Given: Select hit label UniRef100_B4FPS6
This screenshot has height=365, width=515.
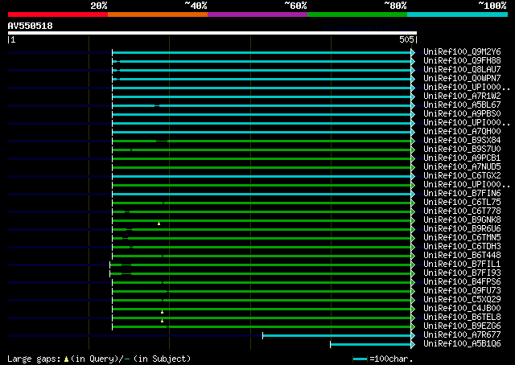Looking at the screenshot, I should [462, 282].
